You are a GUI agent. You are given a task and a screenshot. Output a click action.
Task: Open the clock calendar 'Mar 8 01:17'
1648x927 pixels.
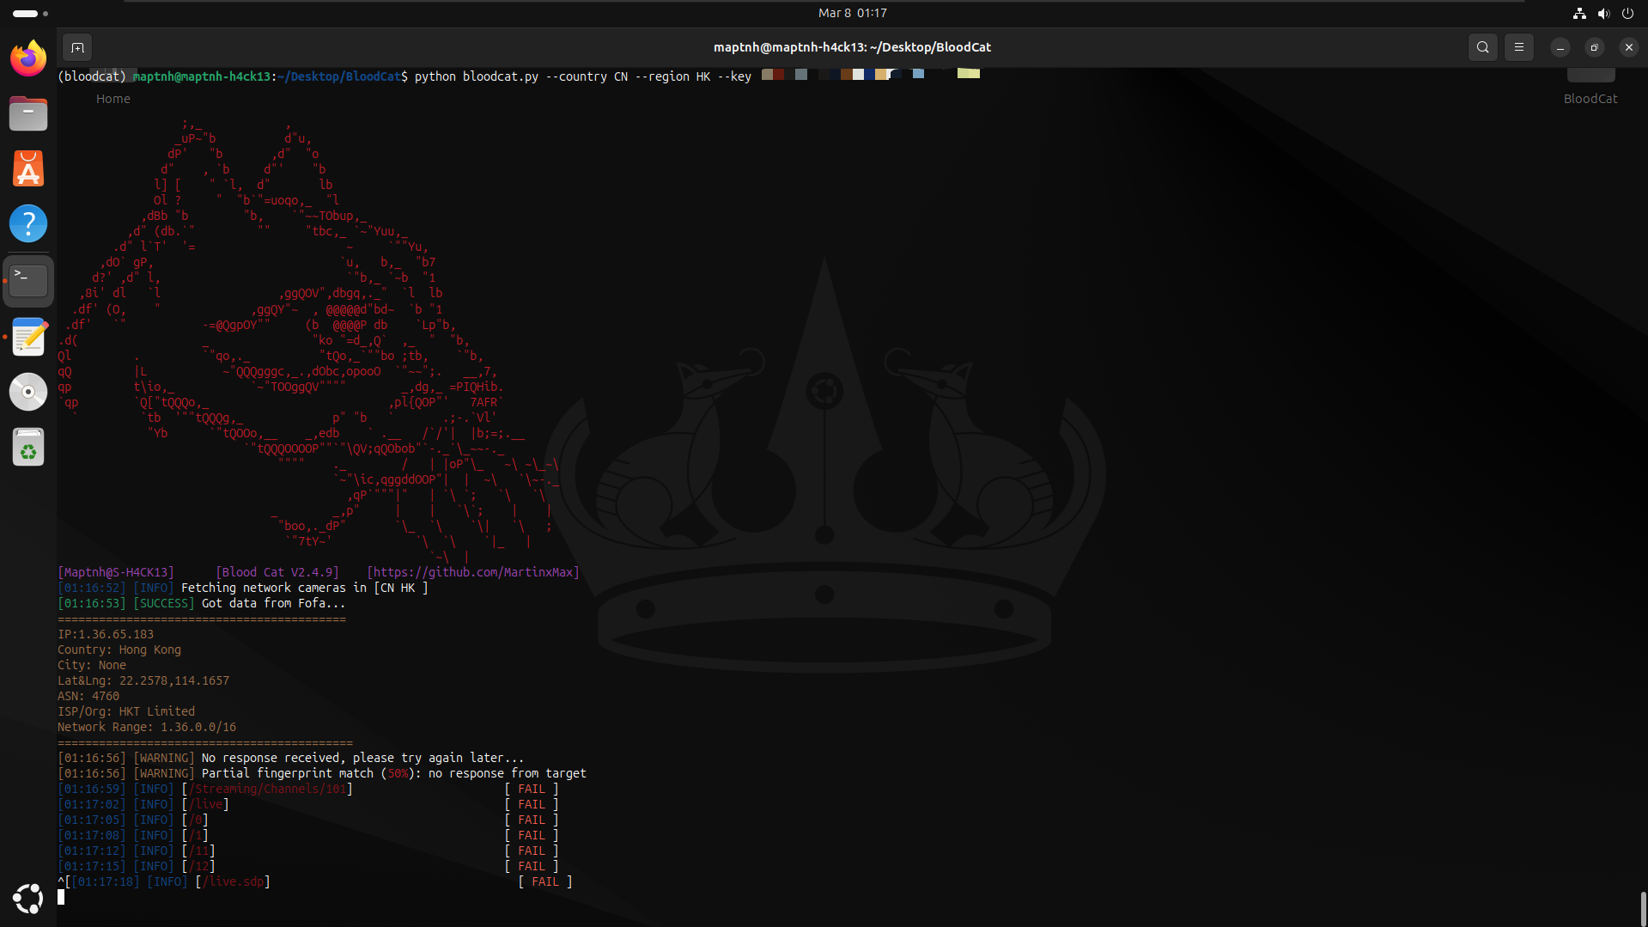pyautogui.click(x=852, y=13)
